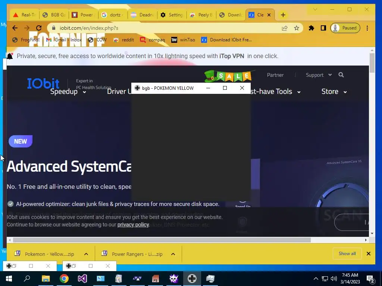
Task: Open Power Rangers zip download
Action: (132, 254)
